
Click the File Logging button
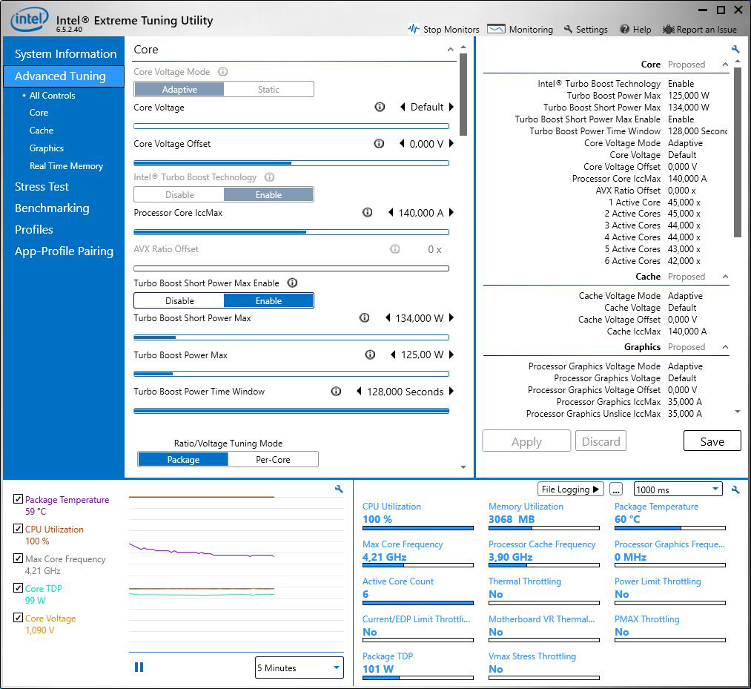(x=570, y=489)
